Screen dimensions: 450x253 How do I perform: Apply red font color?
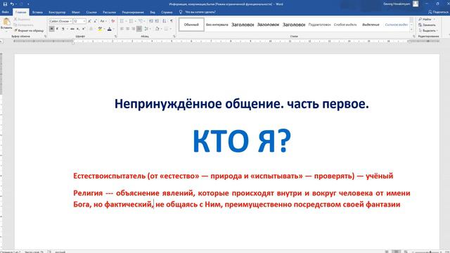(x=110, y=29)
